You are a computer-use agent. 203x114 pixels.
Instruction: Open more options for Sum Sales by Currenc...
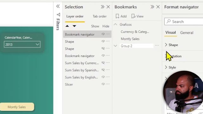click(108, 63)
